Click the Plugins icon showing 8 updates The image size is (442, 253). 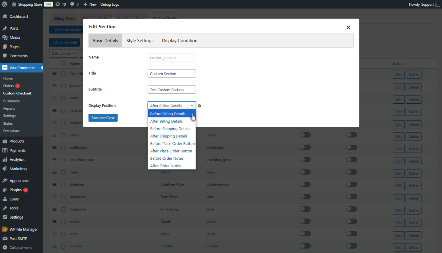pos(5,190)
